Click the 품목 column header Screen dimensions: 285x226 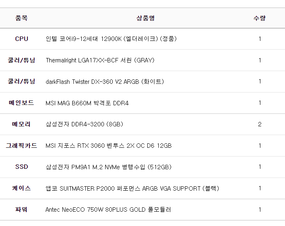21,18
